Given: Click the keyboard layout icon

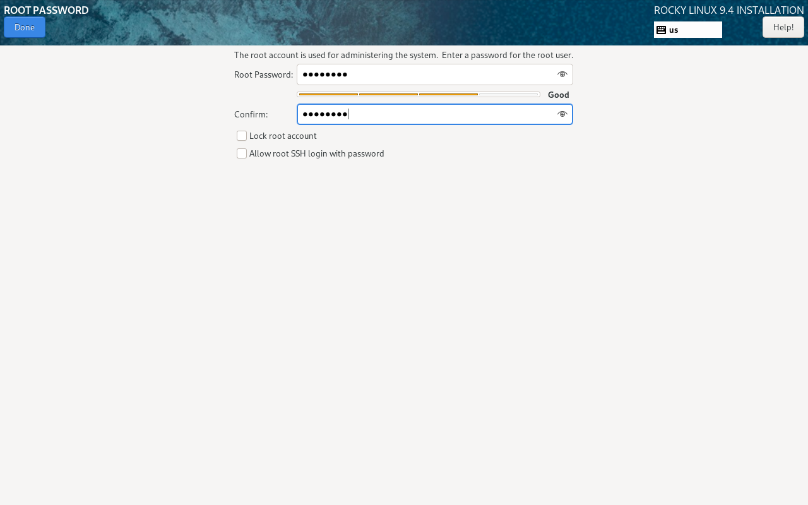Looking at the screenshot, I should click(661, 30).
